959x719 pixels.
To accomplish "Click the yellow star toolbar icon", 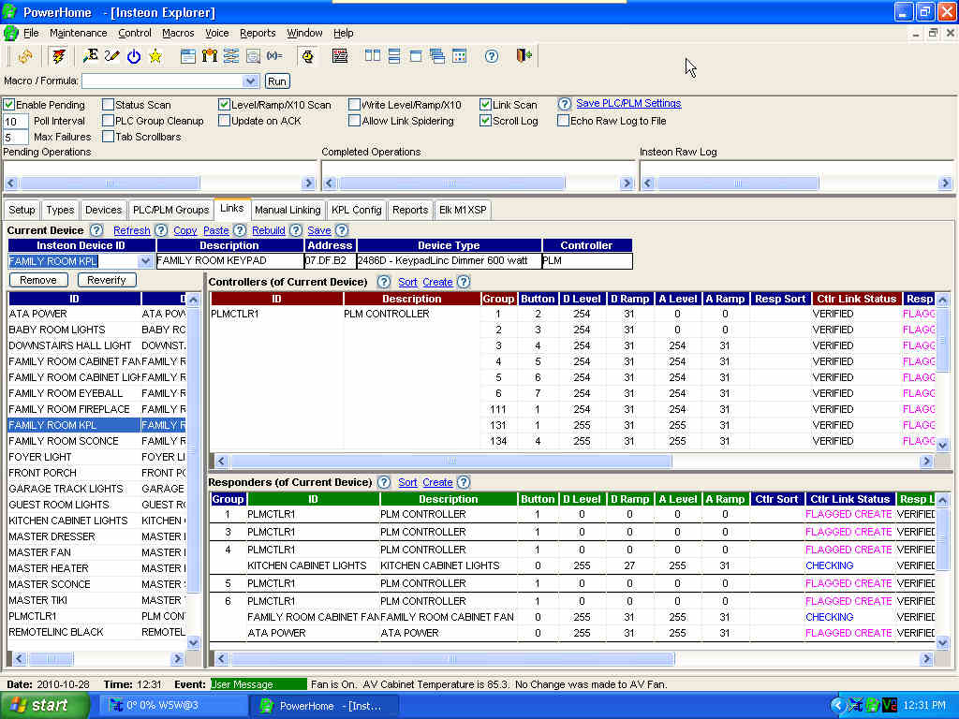I will tap(155, 56).
